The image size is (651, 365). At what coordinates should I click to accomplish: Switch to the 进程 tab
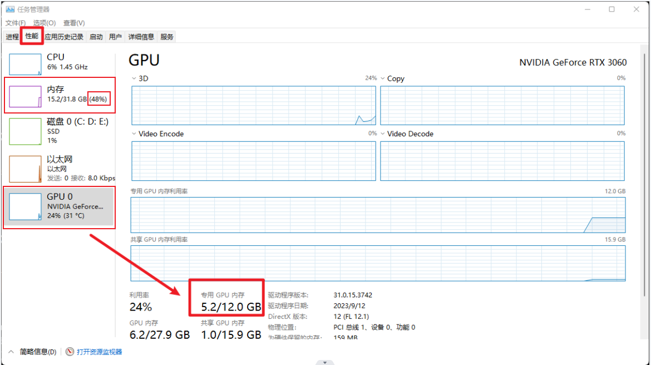coord(12,37)
